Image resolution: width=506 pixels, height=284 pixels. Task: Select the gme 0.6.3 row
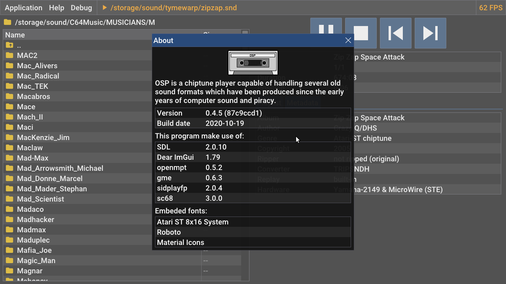[253, 178]
